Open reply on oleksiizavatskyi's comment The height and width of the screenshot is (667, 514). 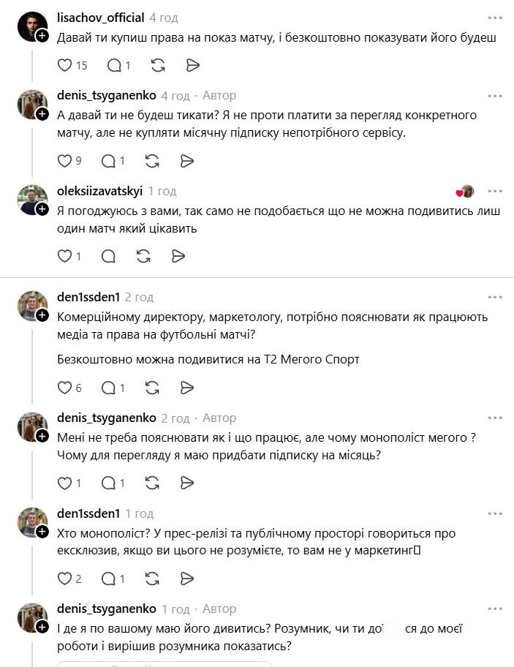(x=109, y=256)
